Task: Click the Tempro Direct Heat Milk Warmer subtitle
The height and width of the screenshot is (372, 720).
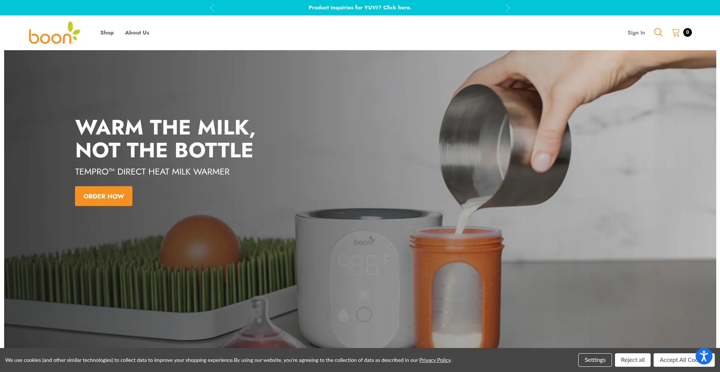Action: point(152,172)
